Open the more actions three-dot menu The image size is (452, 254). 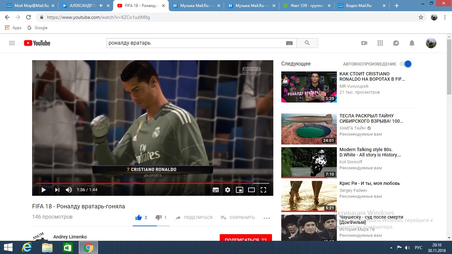point(267,218)
